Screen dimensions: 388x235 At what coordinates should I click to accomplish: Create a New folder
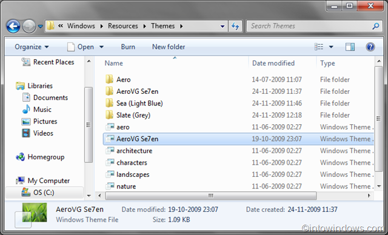tap(169, 47)
